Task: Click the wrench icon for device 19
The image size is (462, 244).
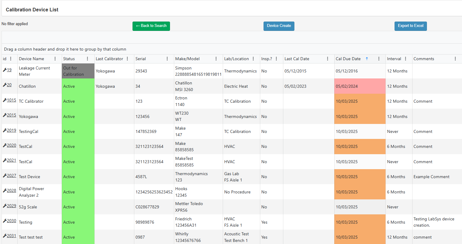Action: pyautogui.click(x=4, y=70)
